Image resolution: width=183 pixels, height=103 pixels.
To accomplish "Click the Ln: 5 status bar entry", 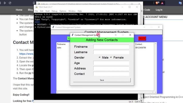I will tap(131, 102).
